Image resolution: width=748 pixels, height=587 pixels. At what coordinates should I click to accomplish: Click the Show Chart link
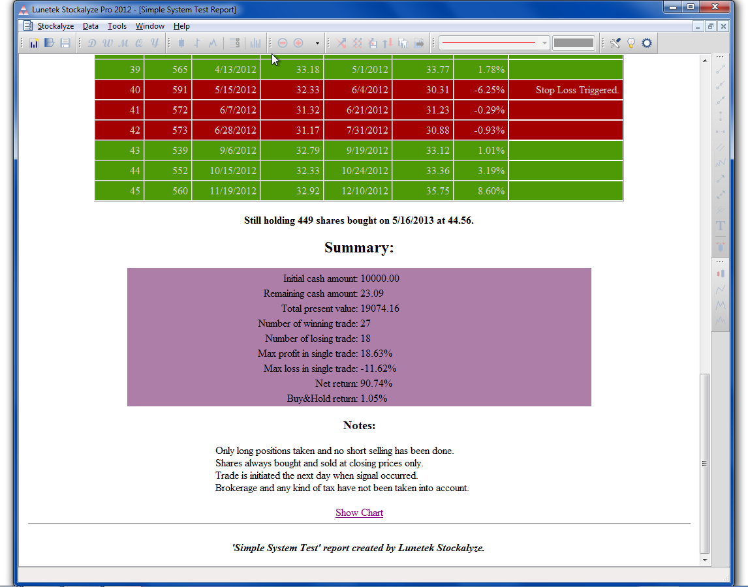coord(359,513)
